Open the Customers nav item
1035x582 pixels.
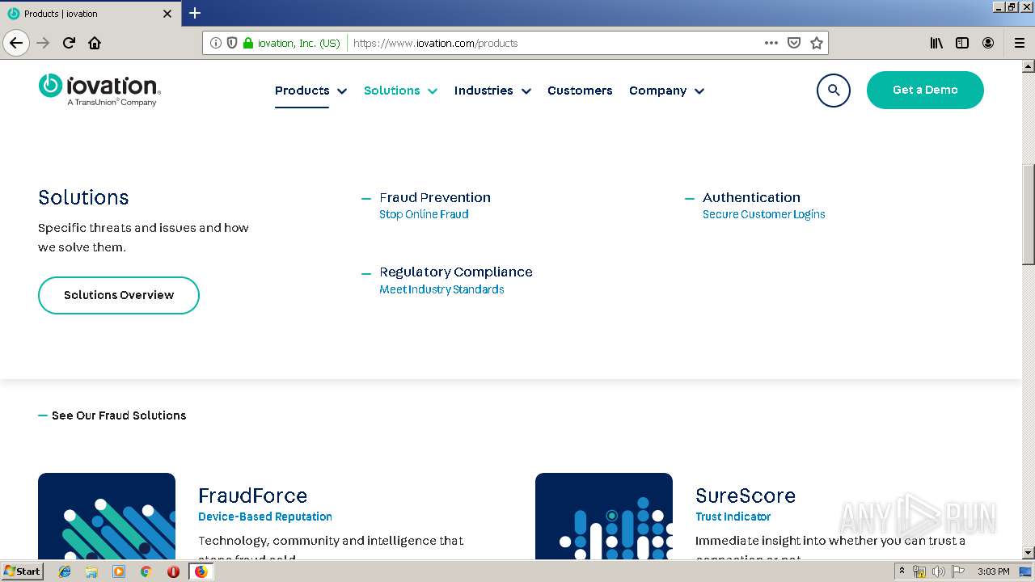click(x=580, y=91)
